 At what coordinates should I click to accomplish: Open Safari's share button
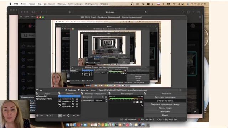click(188, 12)
